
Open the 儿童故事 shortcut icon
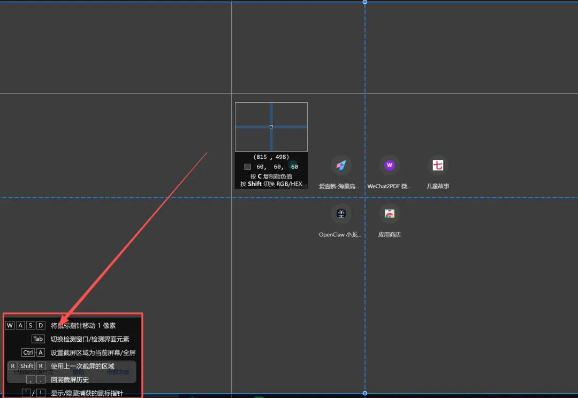coord(438,165)
